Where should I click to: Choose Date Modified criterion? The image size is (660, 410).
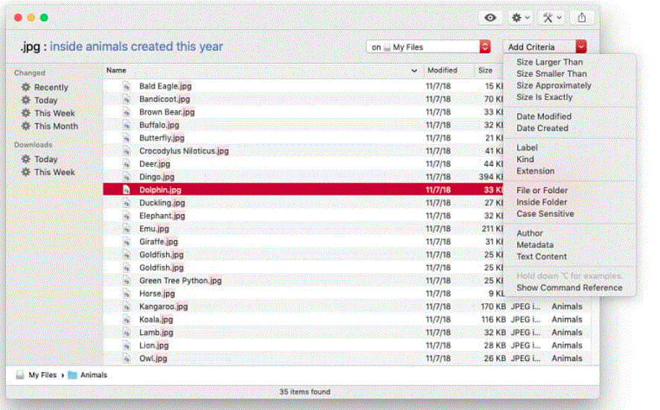(544, 117)
